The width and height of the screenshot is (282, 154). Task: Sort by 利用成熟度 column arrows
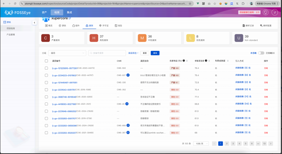click(x=228, y=61)
